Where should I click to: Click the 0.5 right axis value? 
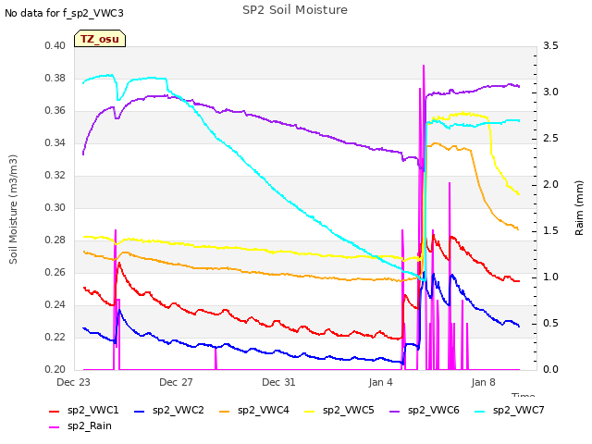pyautogui.click(x=551, y=323)
